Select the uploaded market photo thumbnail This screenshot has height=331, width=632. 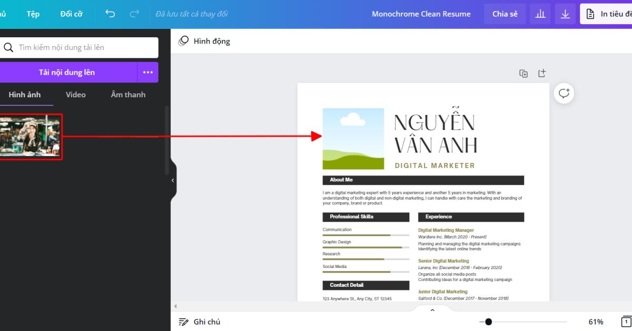[x=29, y=136]
